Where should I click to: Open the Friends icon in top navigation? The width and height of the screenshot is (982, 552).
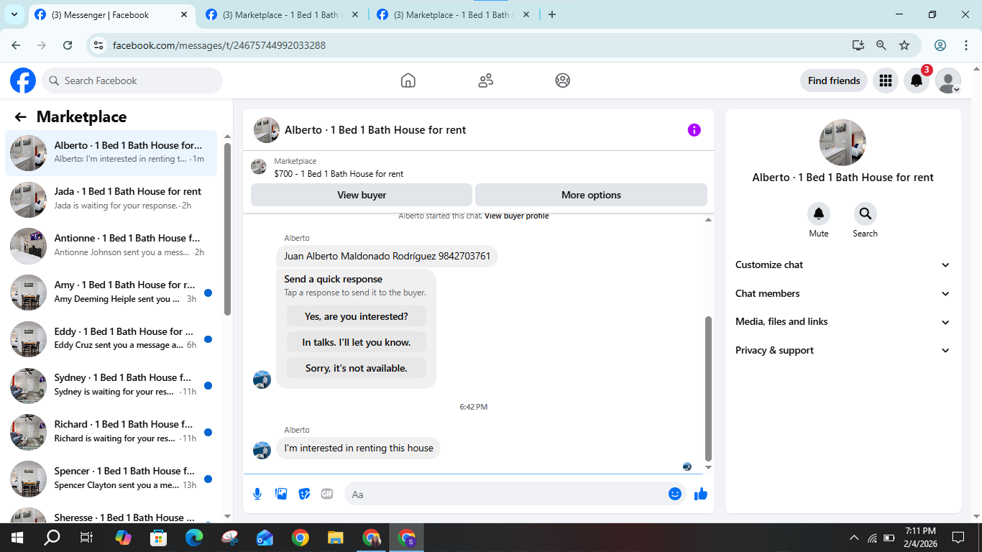[x=486, y=80]
